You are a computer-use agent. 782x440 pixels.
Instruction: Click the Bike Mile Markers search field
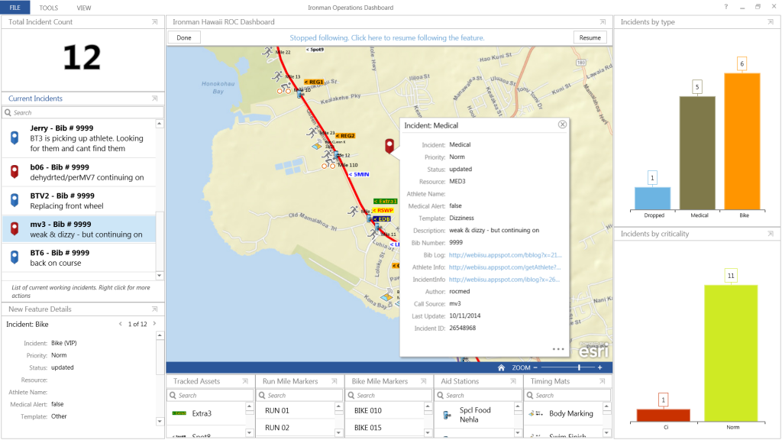click(x=389, y=396)
